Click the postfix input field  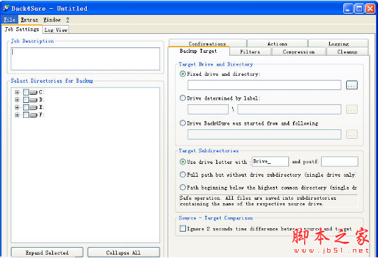point(339,162)
